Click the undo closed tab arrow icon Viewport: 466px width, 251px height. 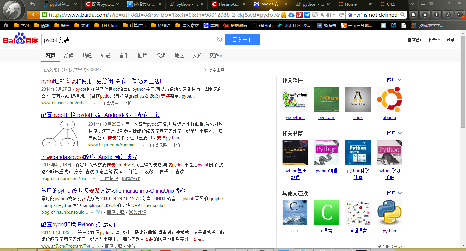coord(33,4)
